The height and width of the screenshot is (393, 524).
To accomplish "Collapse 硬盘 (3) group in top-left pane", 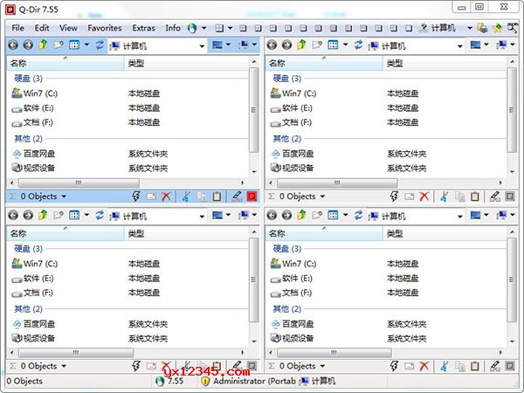I will point(29,79).
